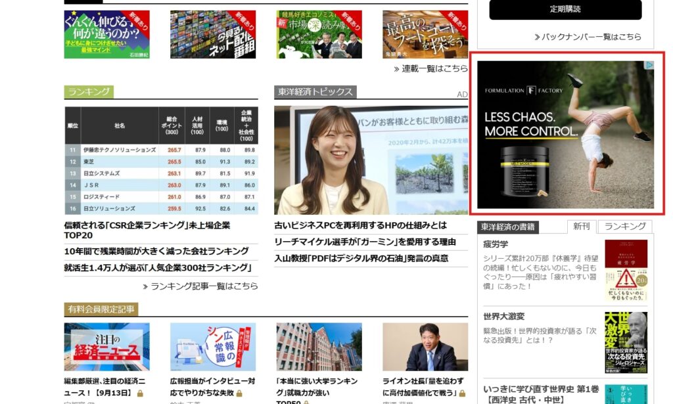673x404 pixels.
Task: Click the 世界大激変 book cover image
Action: pyautogui.click(x=626, y=342)
